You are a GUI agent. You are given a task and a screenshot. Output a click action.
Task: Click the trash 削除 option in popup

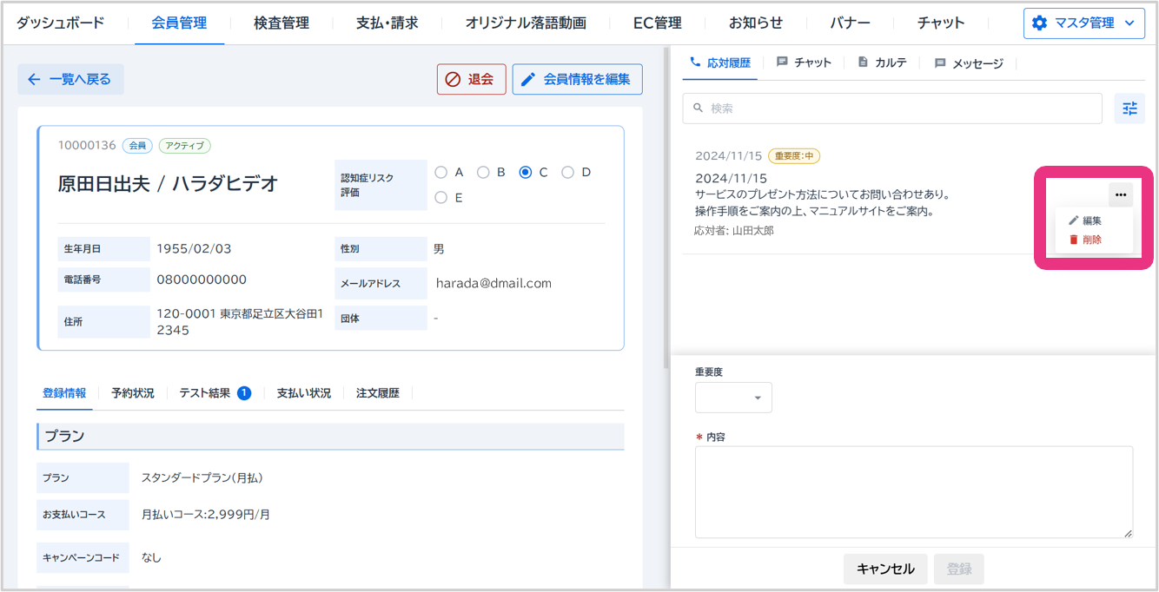click(x=1085, y=240)
